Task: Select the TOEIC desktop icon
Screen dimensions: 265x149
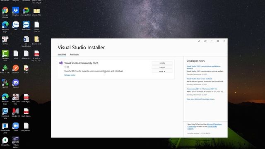Action: (26, 69)
